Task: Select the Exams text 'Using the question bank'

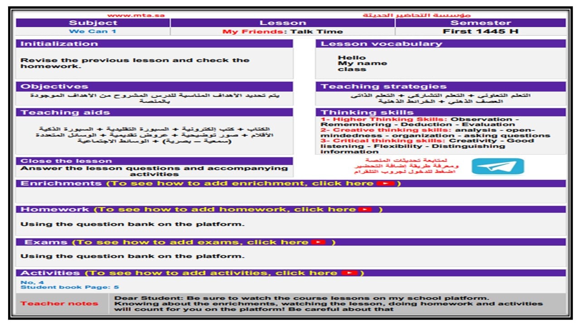Action: click(x=132, y=256)
